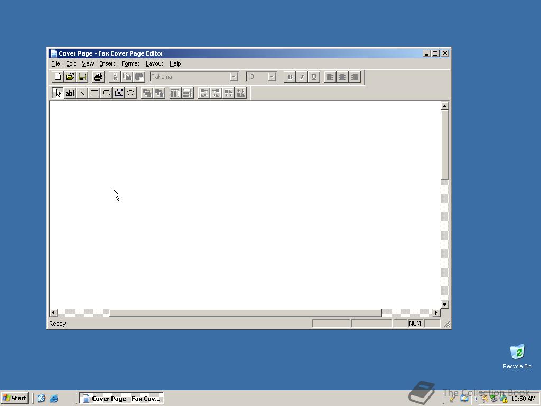The height and width of the screenshot is (406, 541).
Task: Open the Help menu
Action: [175, 63]
